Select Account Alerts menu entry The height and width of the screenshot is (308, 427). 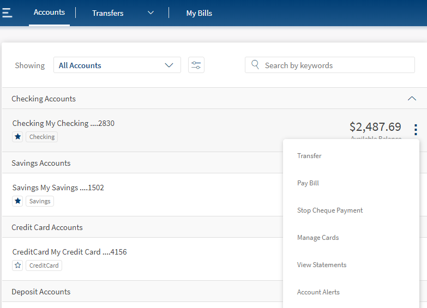318,292
